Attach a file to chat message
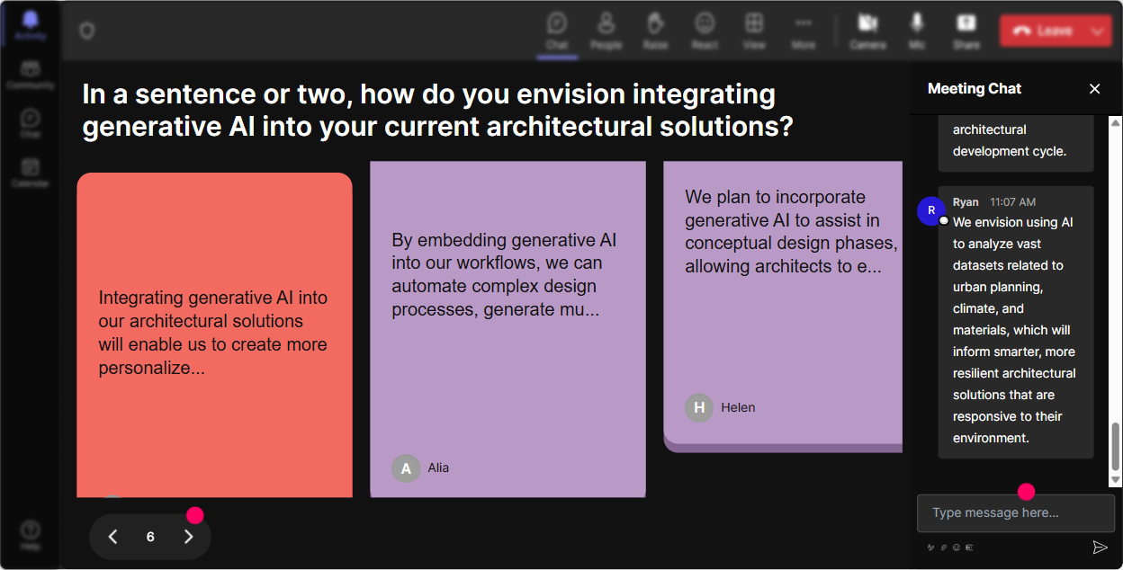1123x570 pixels. coord(944,547)
